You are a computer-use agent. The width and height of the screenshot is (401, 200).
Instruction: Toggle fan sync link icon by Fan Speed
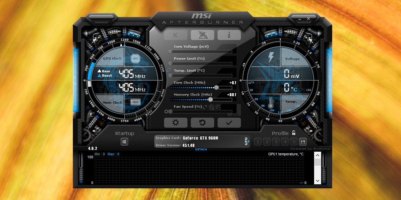205,107
